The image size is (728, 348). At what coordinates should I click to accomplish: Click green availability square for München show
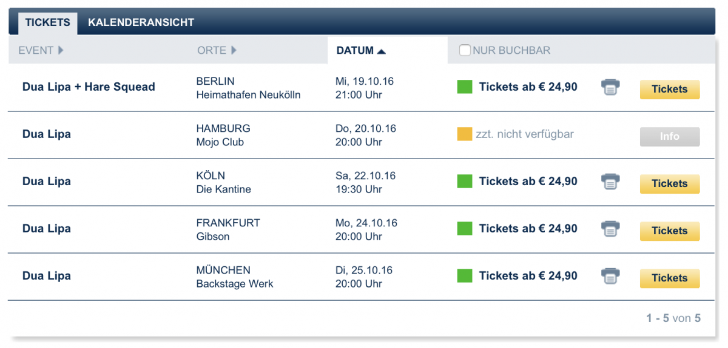[x=465, y=276]
